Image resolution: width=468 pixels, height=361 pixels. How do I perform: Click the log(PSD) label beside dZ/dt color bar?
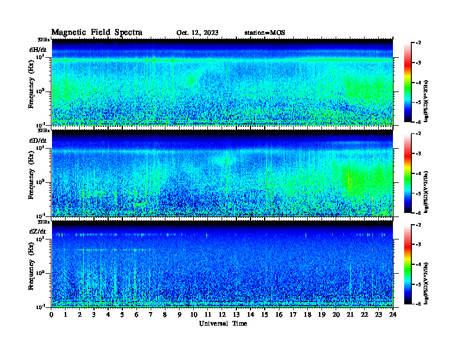tap(426, 283)
